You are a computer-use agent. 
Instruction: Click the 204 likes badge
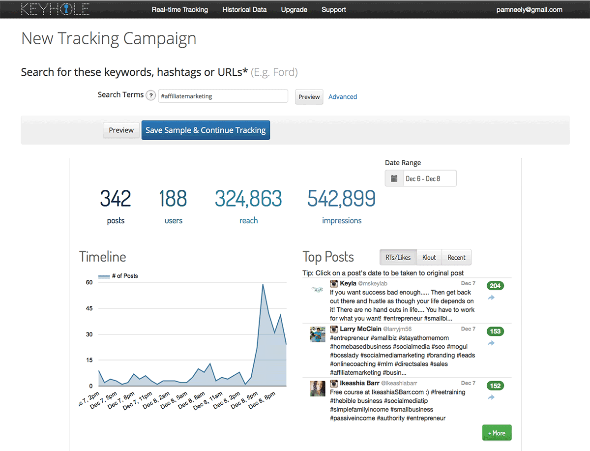496,286
